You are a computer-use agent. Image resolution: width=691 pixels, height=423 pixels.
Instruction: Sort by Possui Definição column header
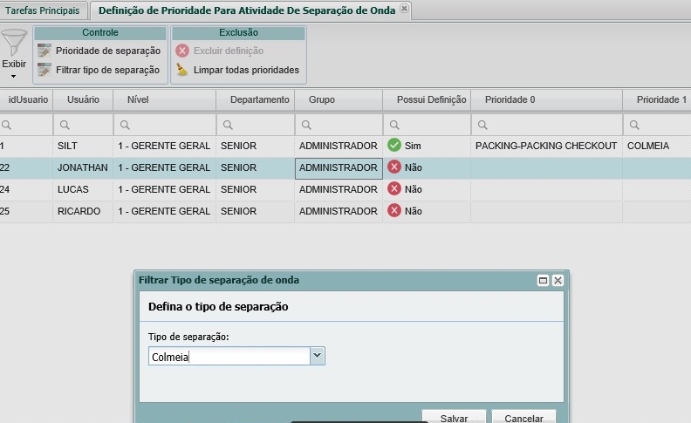click(427, 99)
